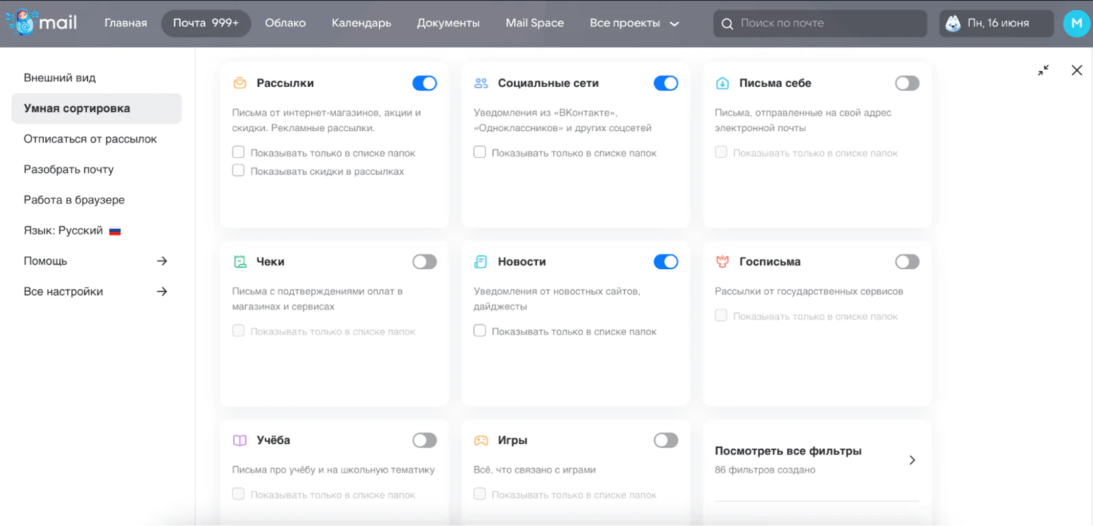Check Показывать скидки в рассылках checkbox
This screenshot has width=1093, height=526.
(239, 171)
